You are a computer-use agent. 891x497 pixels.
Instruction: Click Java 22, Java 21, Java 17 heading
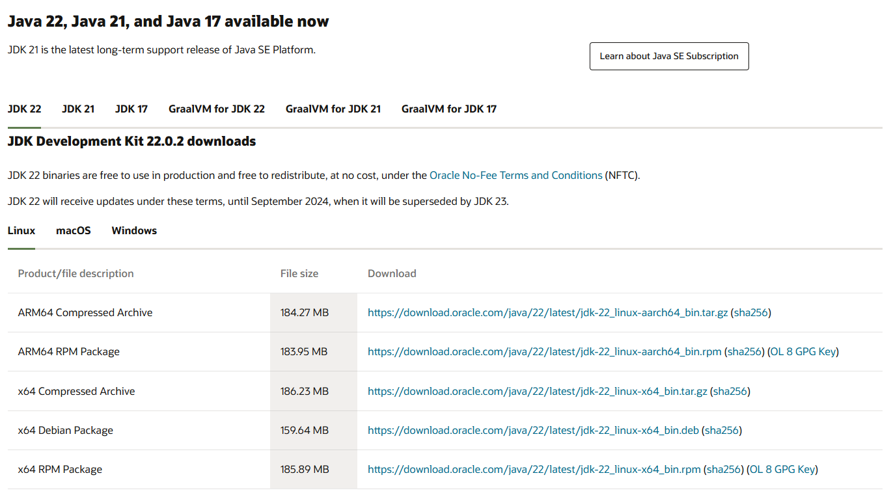tap(169, 21)
